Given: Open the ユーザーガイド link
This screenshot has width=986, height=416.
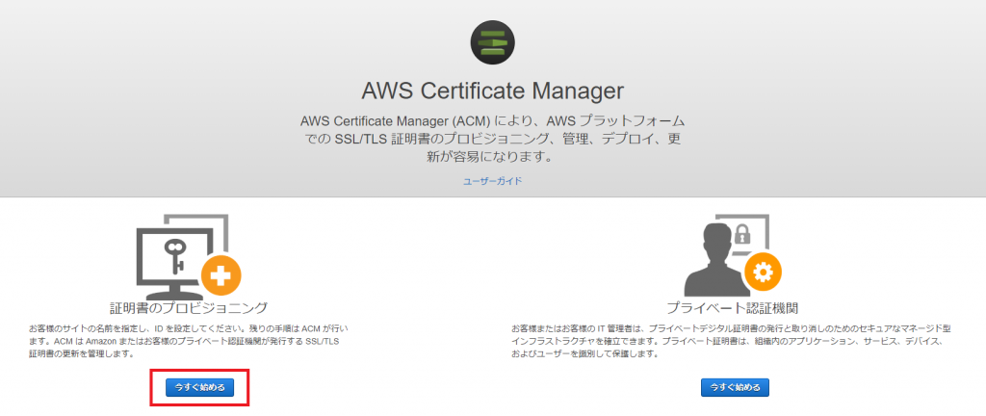Looking at the screenshot, I should click(492, 181).
